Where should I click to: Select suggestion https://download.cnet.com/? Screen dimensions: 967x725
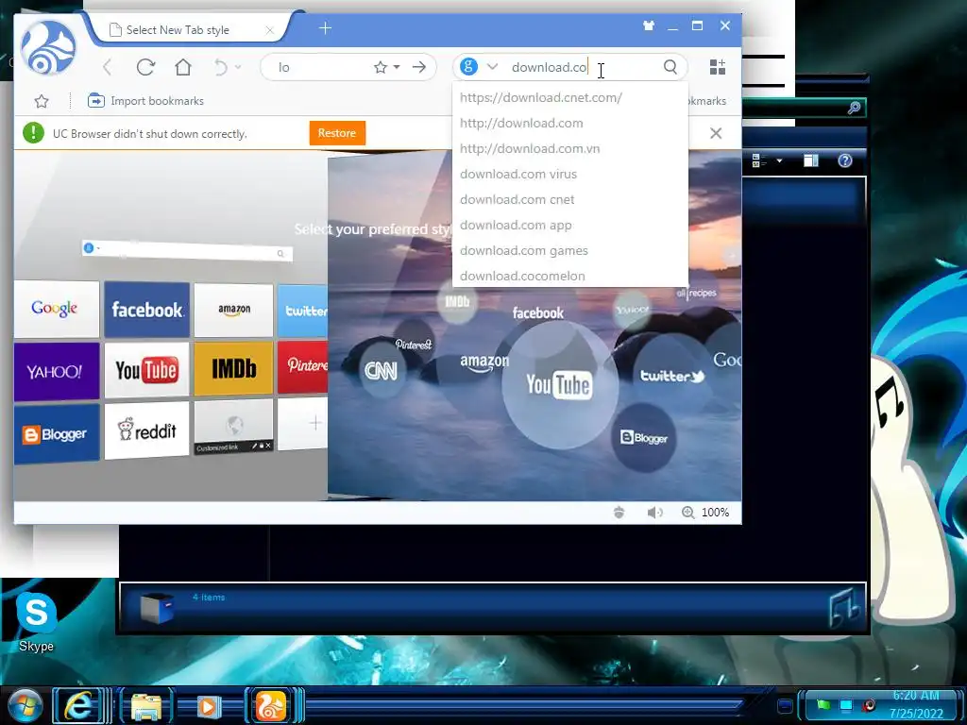pyautogui.click(x=569, y=97)
